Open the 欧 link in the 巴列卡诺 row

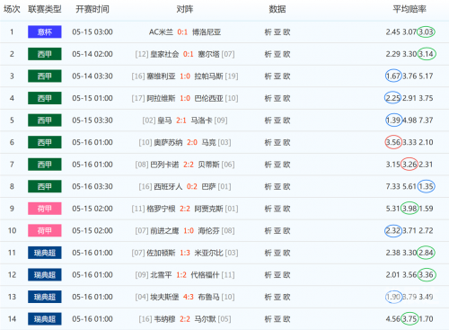coord(286,165)
